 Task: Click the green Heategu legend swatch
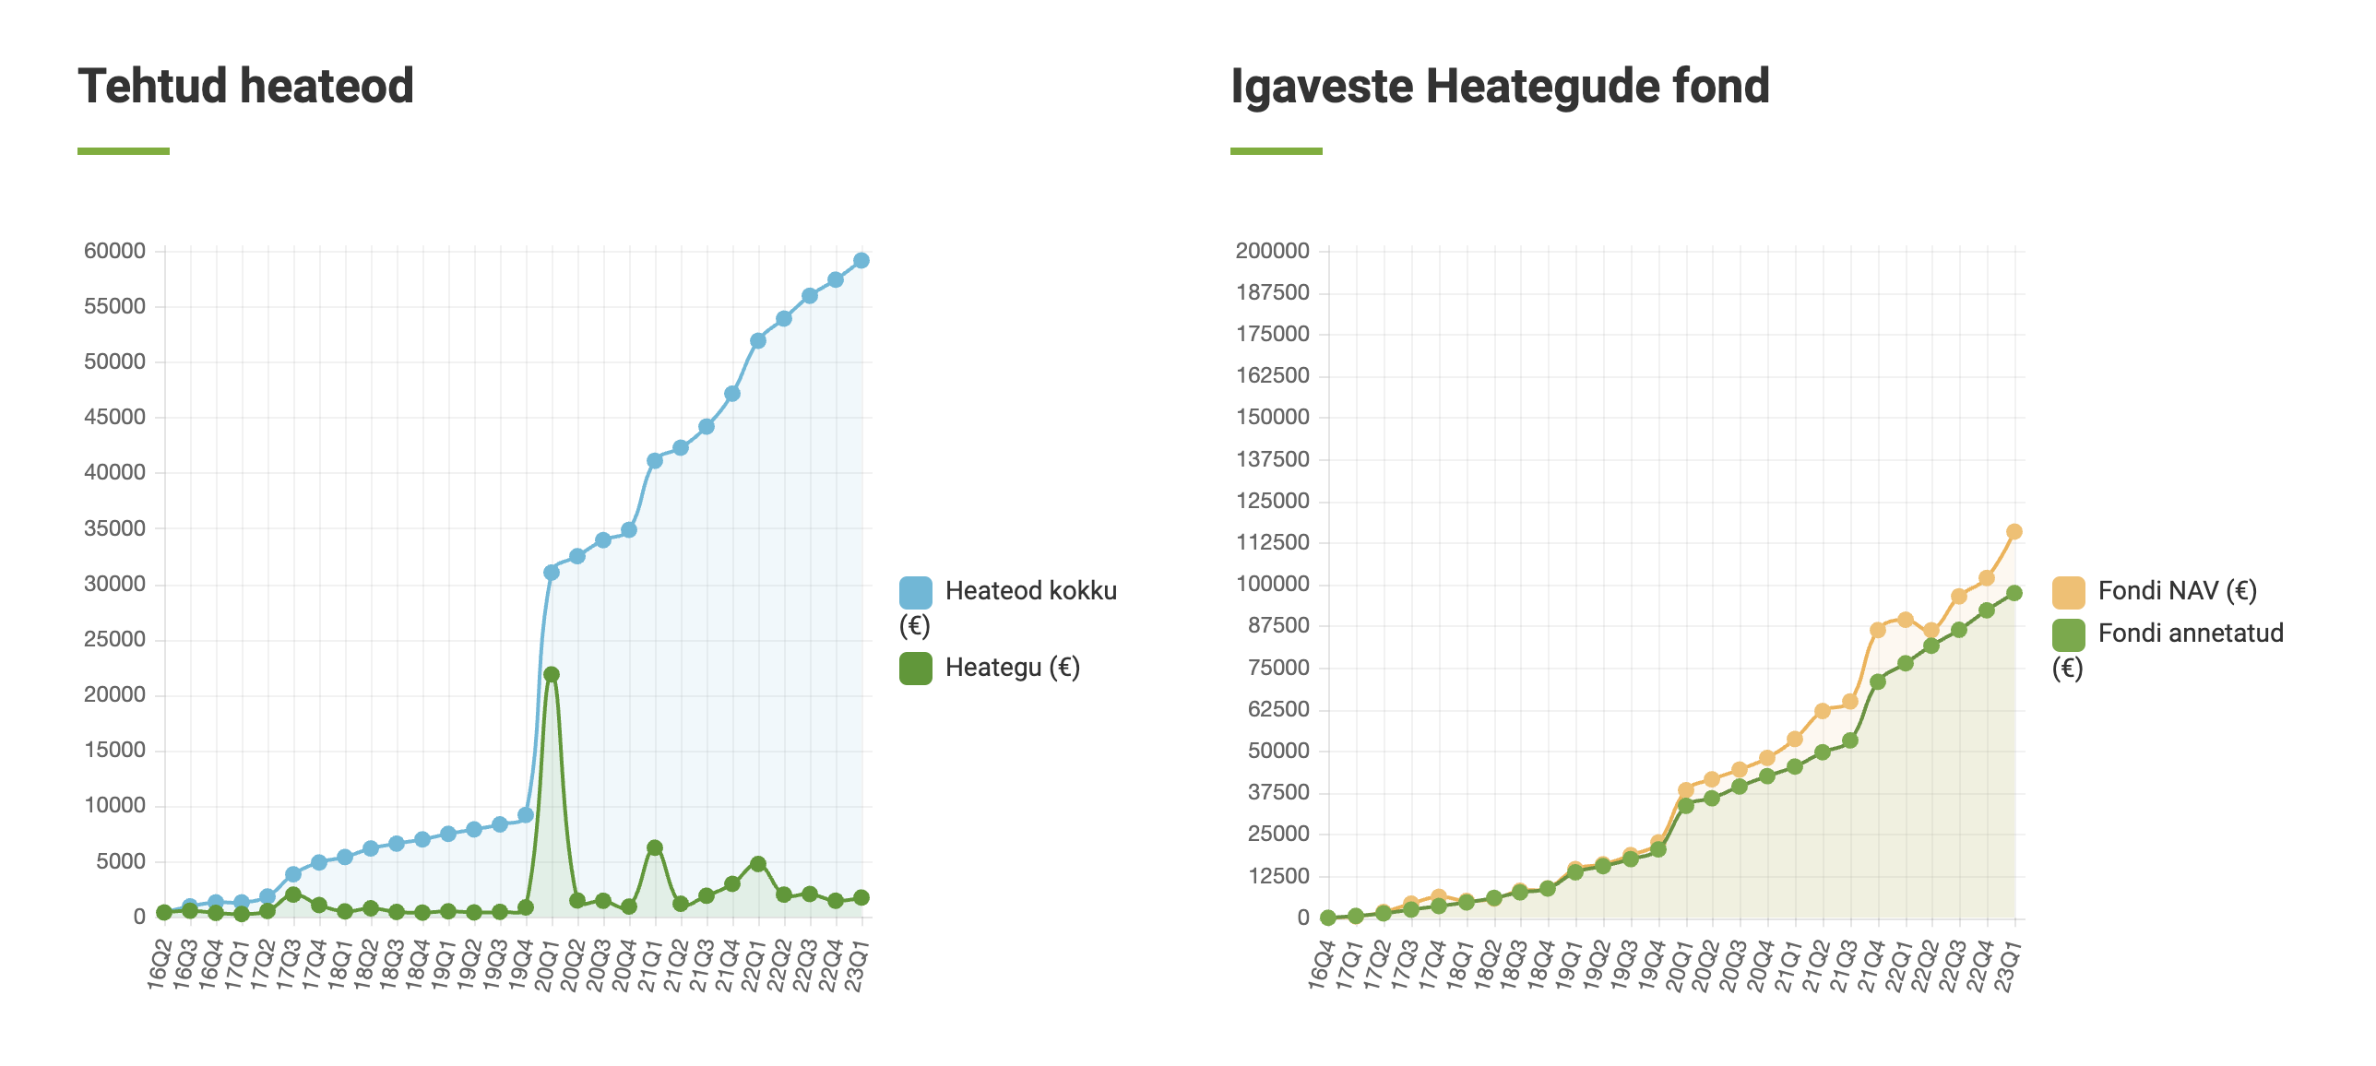click(x=915, y=669)
